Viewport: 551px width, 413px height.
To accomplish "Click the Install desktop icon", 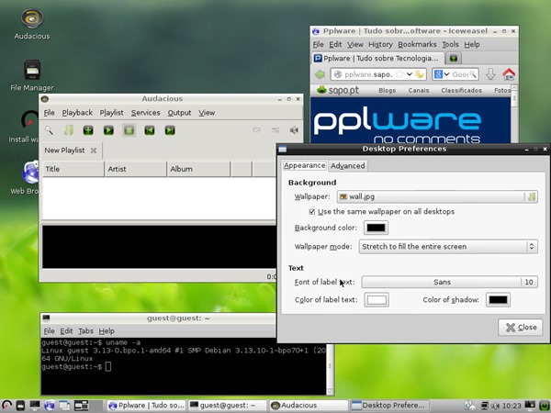I will pos(24,127).
